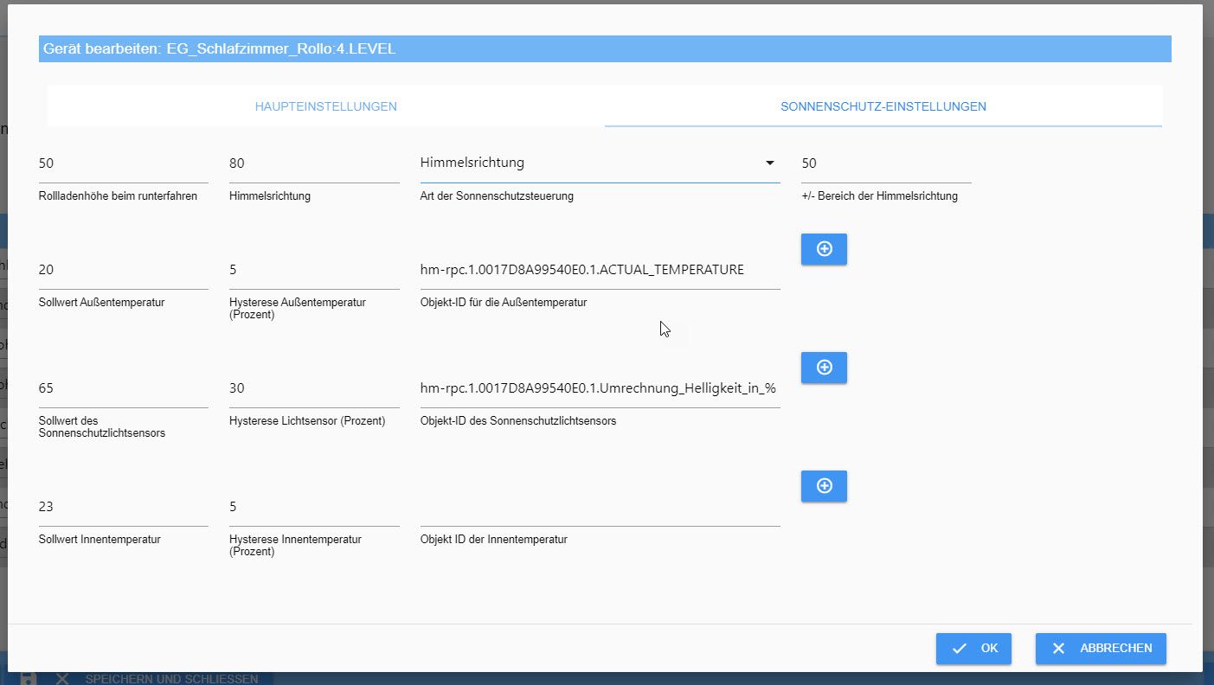Click the plus icon for Außentemperatur object ID
The image size is (1214, 685).
pyautogui.click(x=824, y=249)
